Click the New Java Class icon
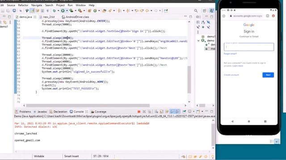Screen dimensions: 286x160 click(x=95, y=11)
